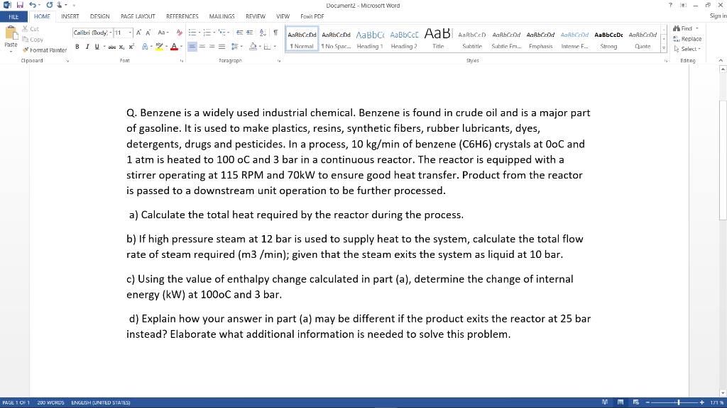Open the Font Color dropdown arrow

tap(182, 47)
